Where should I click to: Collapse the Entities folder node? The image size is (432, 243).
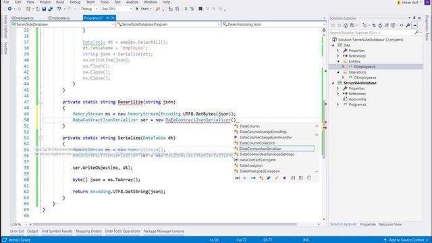click(x=338, y=61)
